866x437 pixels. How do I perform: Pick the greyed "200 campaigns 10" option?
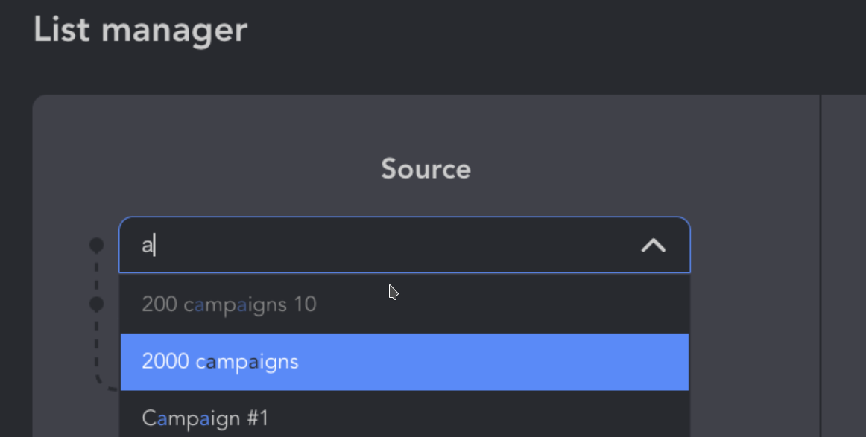click(x=404, y=304)
